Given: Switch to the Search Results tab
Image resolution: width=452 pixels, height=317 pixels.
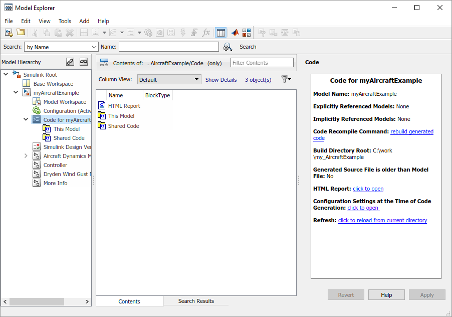Looking at the screenshot, I should point(196,301).
